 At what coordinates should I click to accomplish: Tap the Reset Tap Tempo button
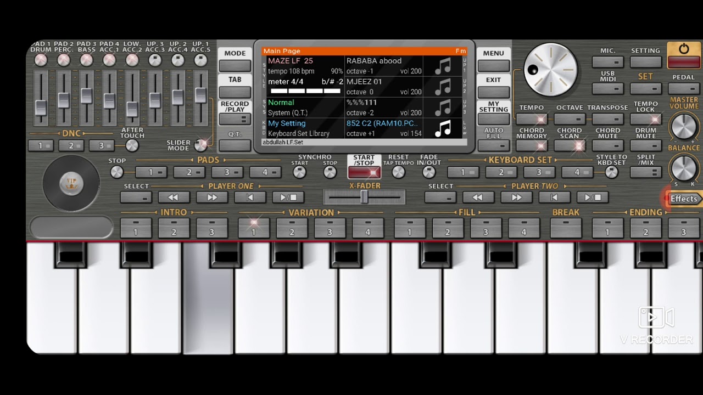point(398,172)
